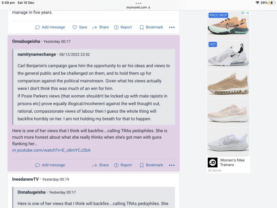
Task: Select the orange Price Drop shoe thumbnail
Action: pos(228,25)
